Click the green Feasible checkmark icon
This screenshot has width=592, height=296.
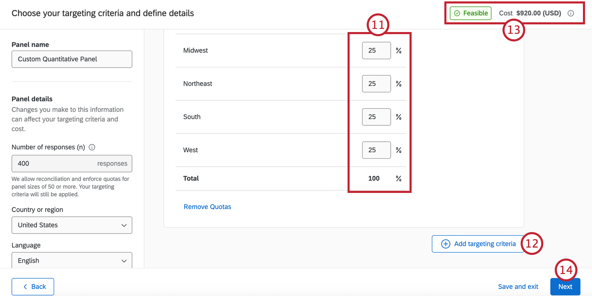[x=457, y=13]
